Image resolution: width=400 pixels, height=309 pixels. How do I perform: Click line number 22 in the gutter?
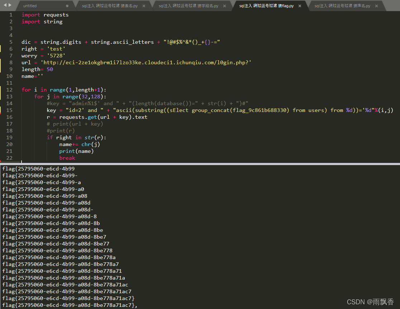[x=9, y=158]
